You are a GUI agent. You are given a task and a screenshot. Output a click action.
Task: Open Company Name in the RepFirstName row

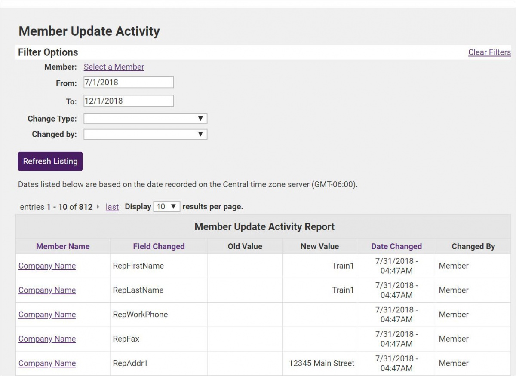point(47,266)
